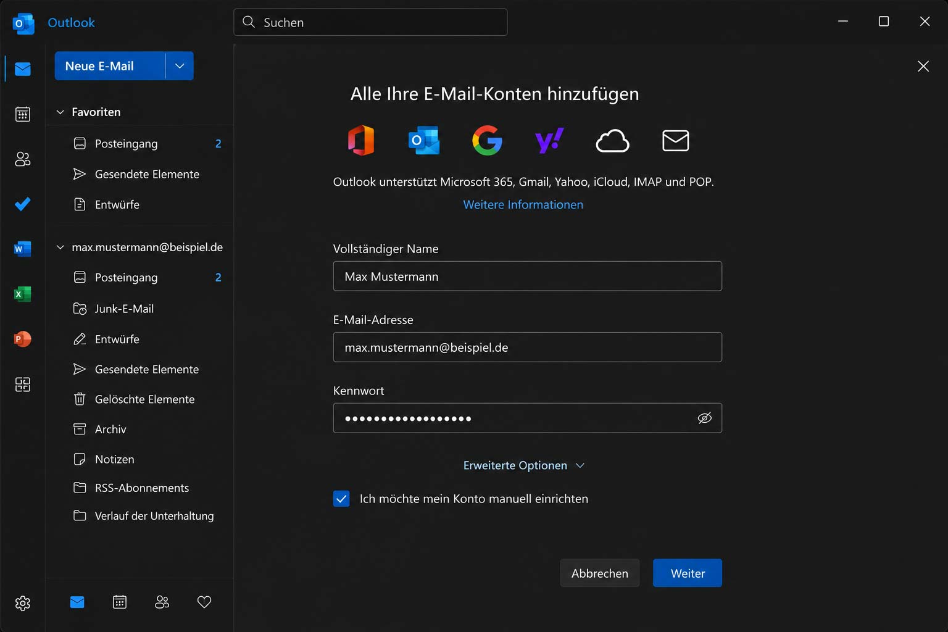Click the Vollständiger Name input field

(528, 276)
